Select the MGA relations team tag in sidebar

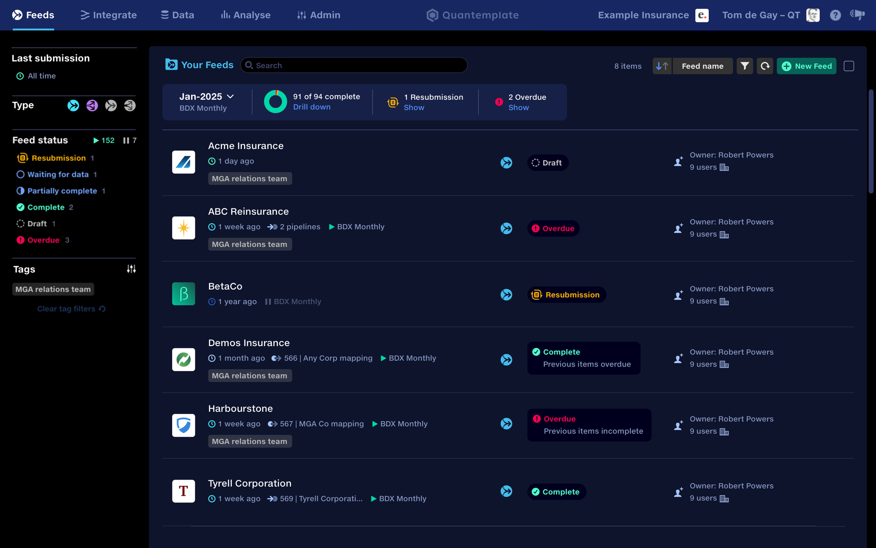point(53,290)
